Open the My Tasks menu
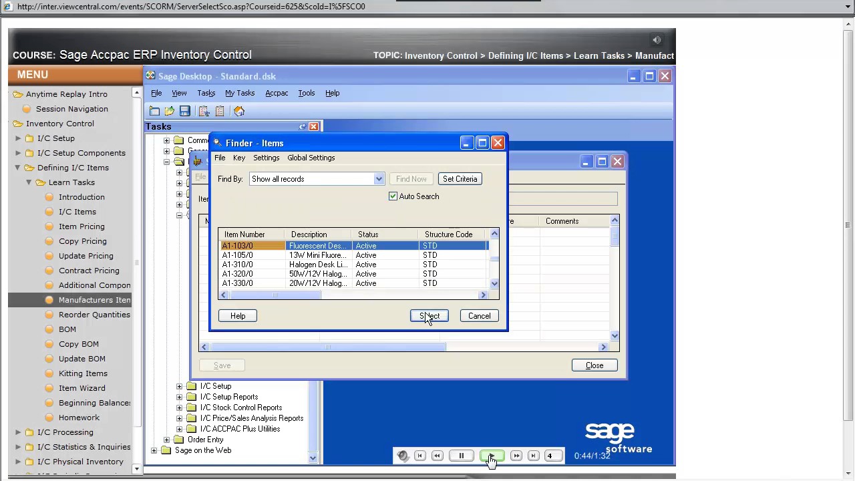 click(240, 93)
